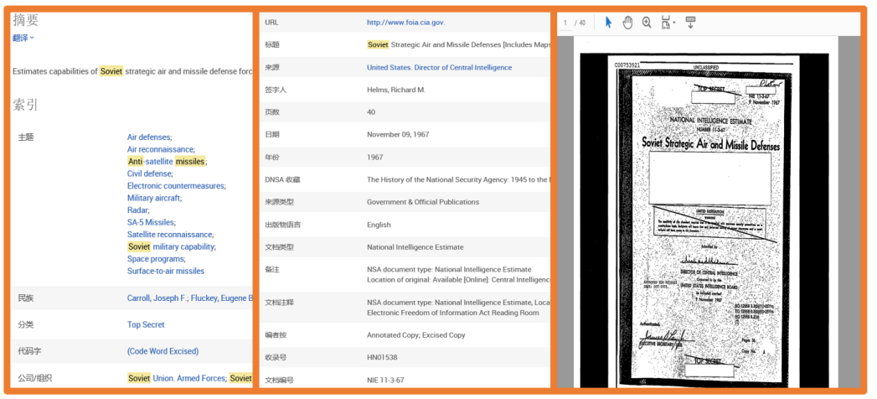The height and width of the screenshot is (399, 877).
Task: Open Soviet Union. Armed Forces organization link
Action: tap(177, 378)
